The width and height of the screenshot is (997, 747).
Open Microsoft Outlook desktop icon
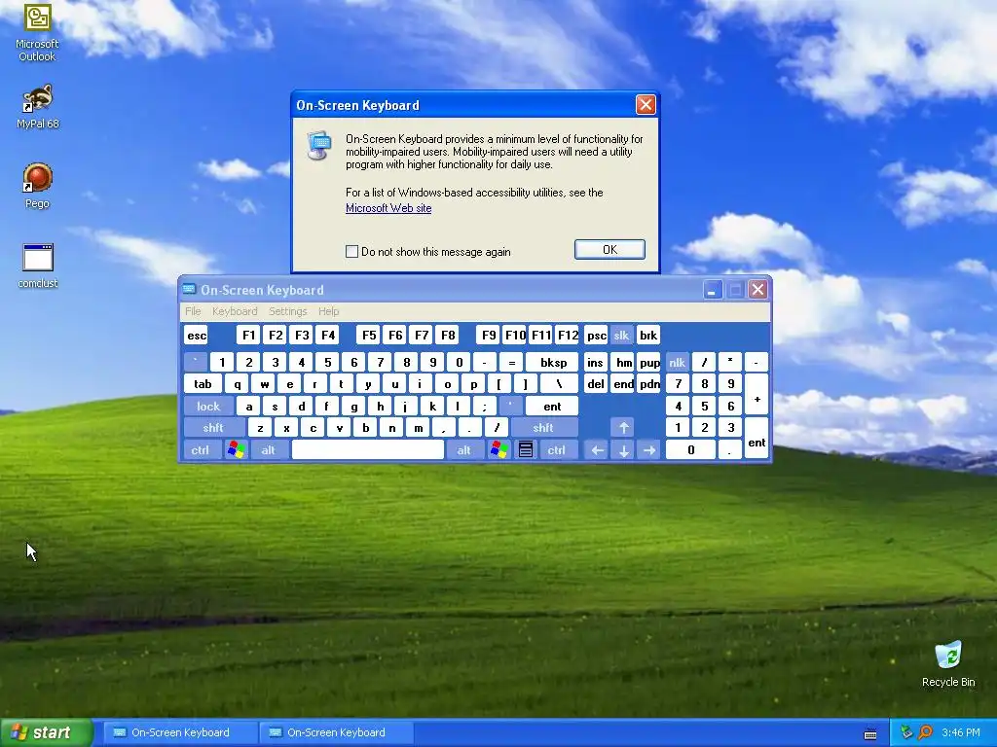coord(37,32)
